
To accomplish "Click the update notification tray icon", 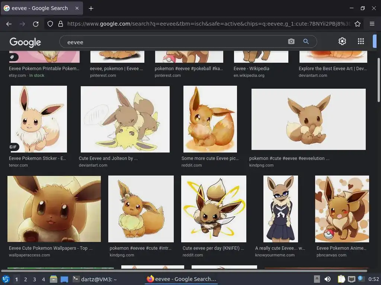I will tap(361, 279).
